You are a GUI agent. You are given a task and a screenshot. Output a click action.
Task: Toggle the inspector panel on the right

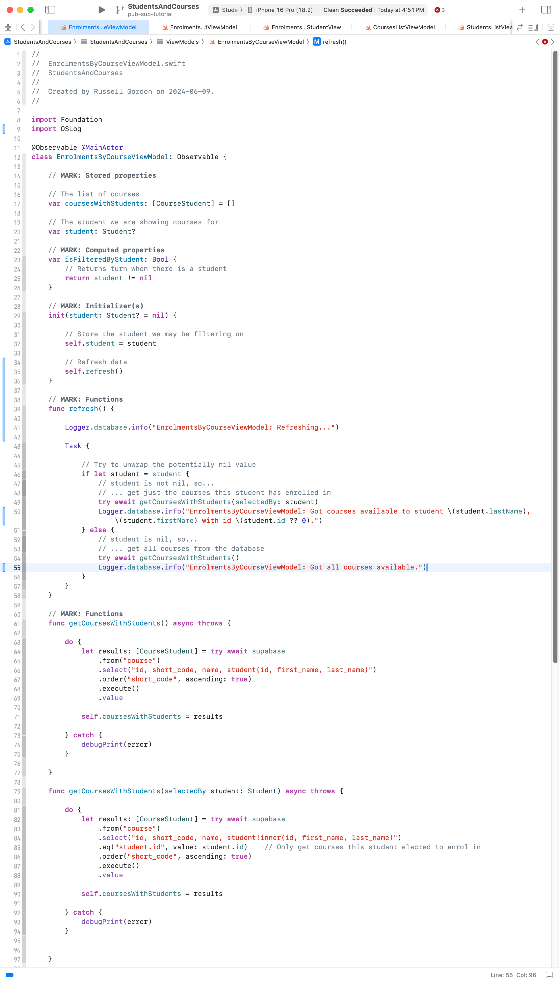pos(546,10)
